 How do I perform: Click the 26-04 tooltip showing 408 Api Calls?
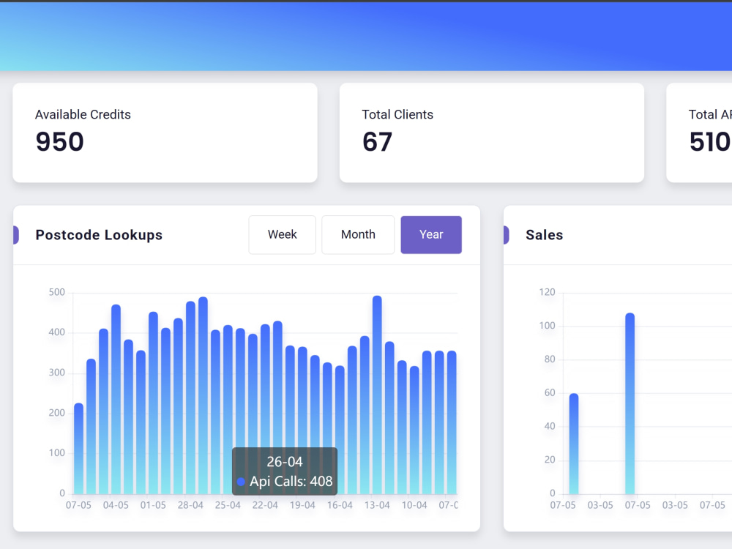[285, 471]
